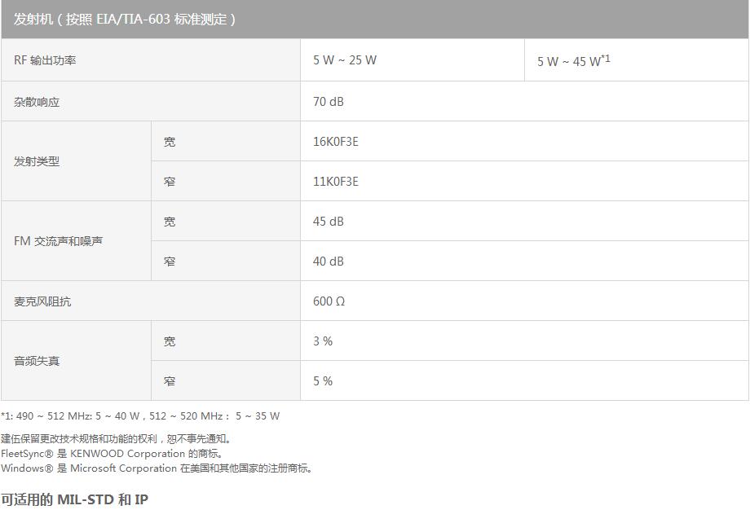Click the 16K0F3E emission value
This screenshot has width=750, height=510.
point(335,142)
